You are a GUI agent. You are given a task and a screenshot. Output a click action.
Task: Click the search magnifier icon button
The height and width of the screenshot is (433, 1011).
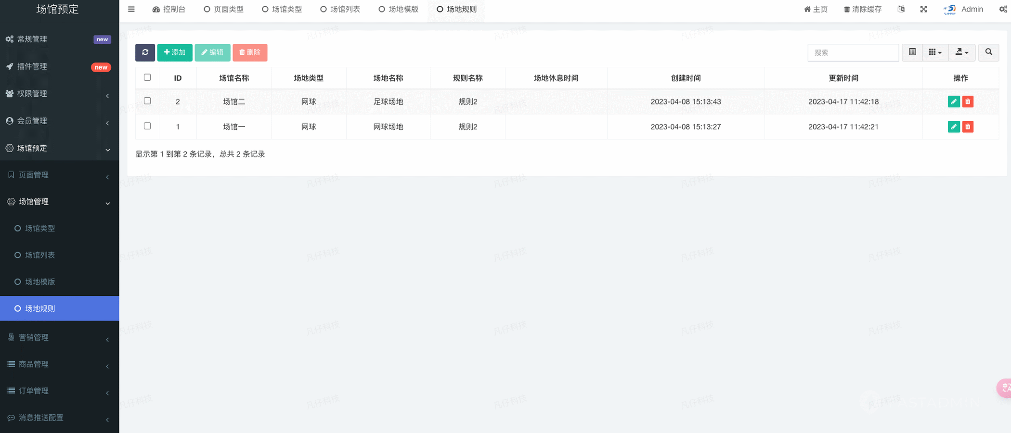pos(988,52)
